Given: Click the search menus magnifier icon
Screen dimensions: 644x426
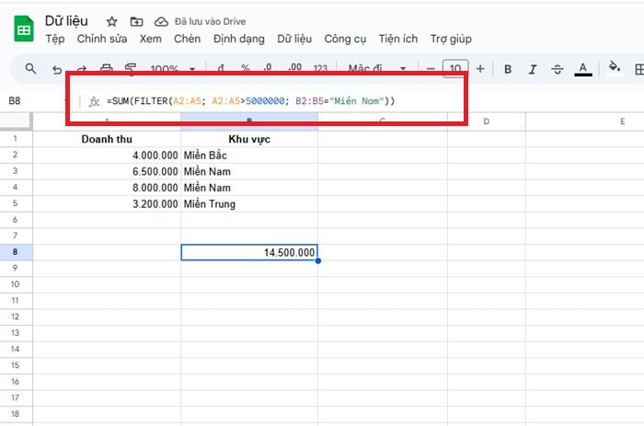Looking at the screenshot, I should (x=30, y=69).
